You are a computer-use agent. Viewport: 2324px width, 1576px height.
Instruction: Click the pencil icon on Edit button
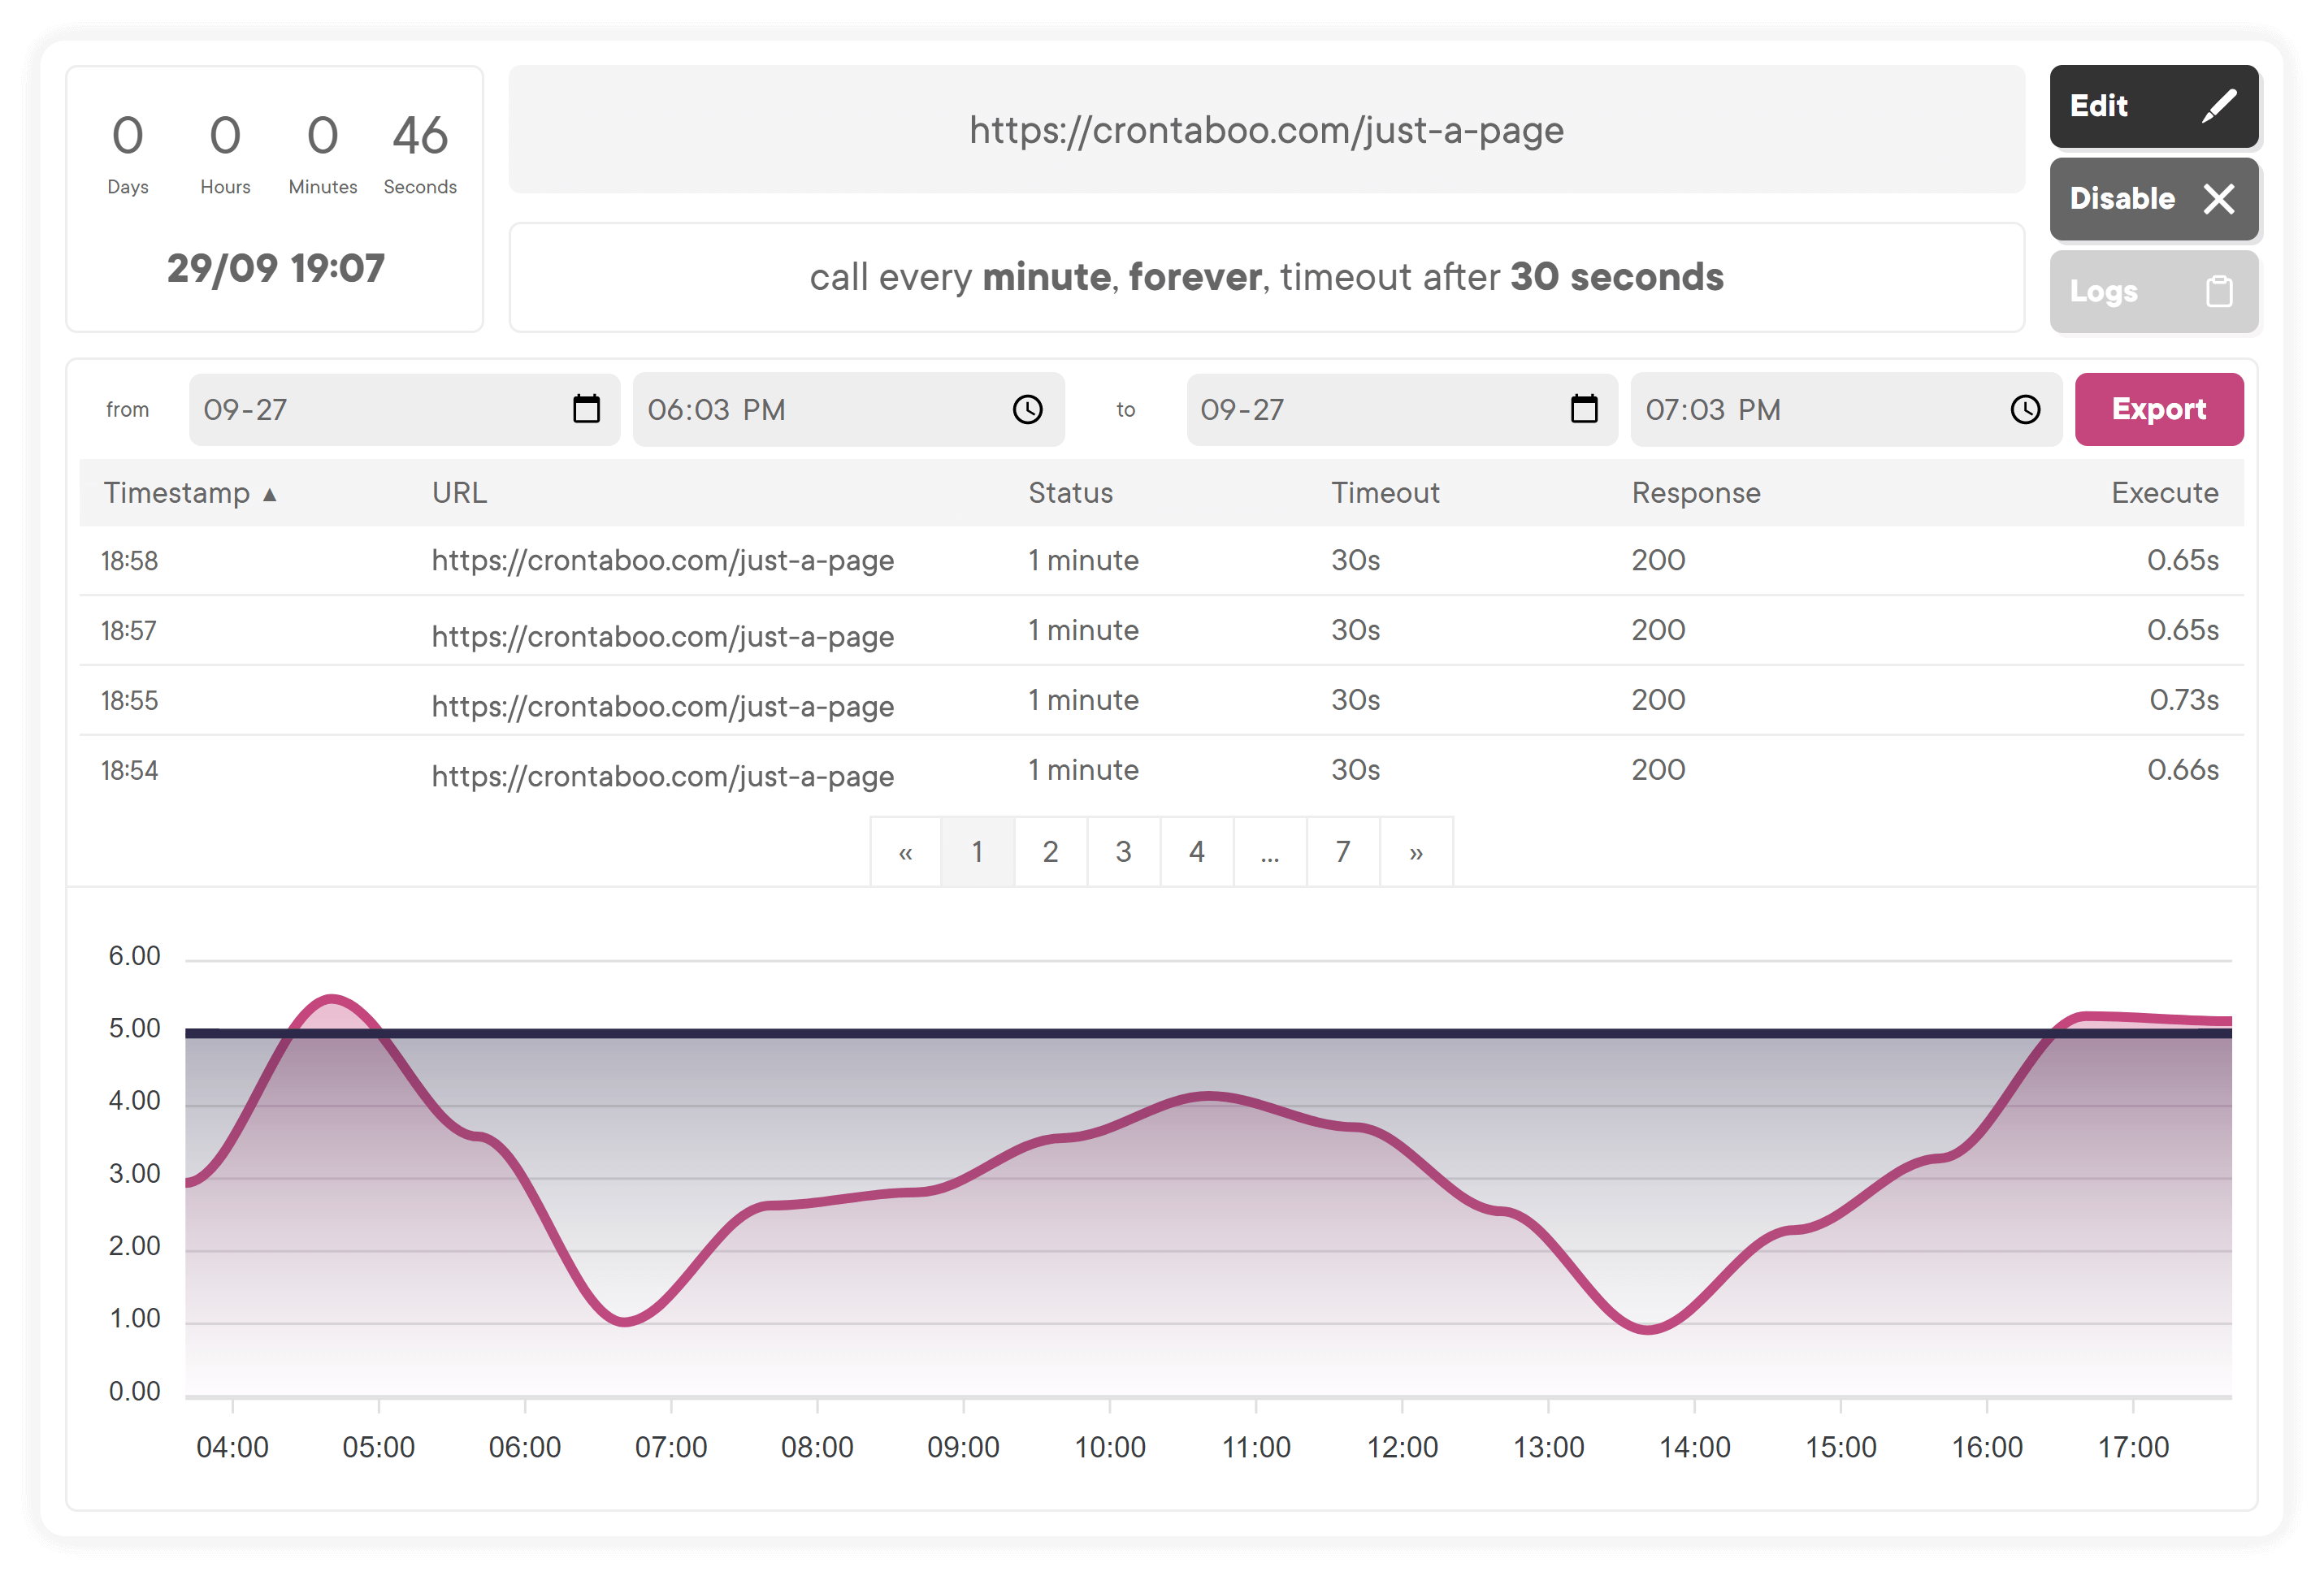(x=2219, y=106)
